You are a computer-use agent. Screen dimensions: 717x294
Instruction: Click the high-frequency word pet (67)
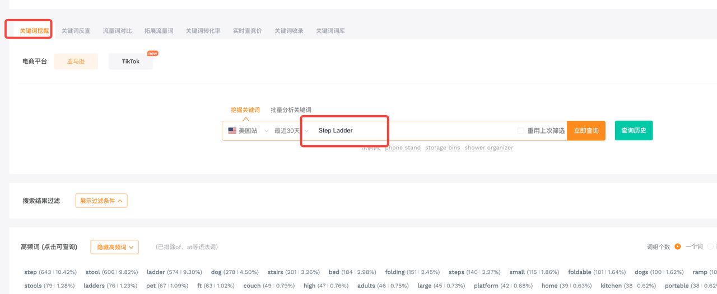point(167,286)
